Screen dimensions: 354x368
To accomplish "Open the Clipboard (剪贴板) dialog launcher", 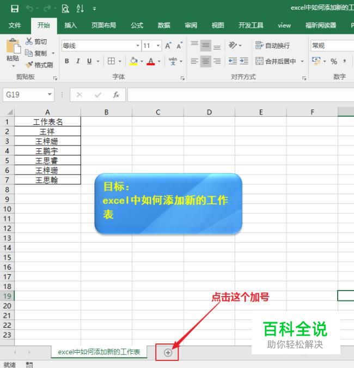I will 56,78.
